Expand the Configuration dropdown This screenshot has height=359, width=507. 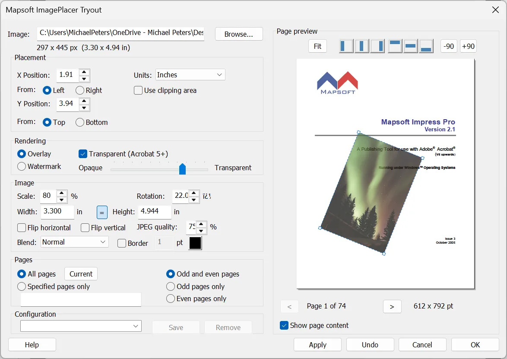[x=81, y=326]
